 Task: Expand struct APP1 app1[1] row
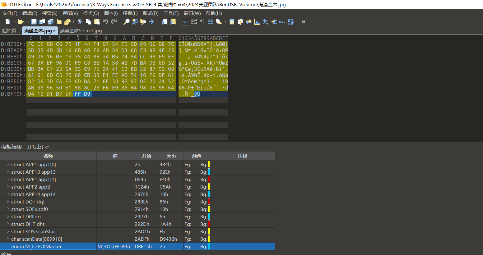(x=8, y=179)
